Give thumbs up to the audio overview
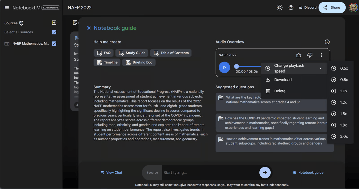Screen dimensions: 359x189 pos(299,55)
